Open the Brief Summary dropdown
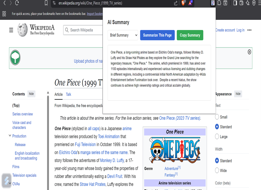Screen dimensions: 261x190 (123, 35)
